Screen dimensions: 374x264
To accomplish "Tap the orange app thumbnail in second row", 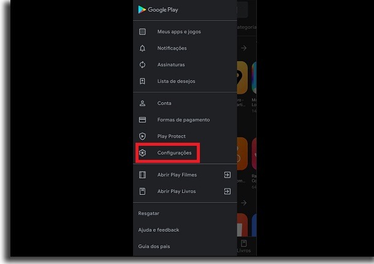I will click(x=242, y=154).
